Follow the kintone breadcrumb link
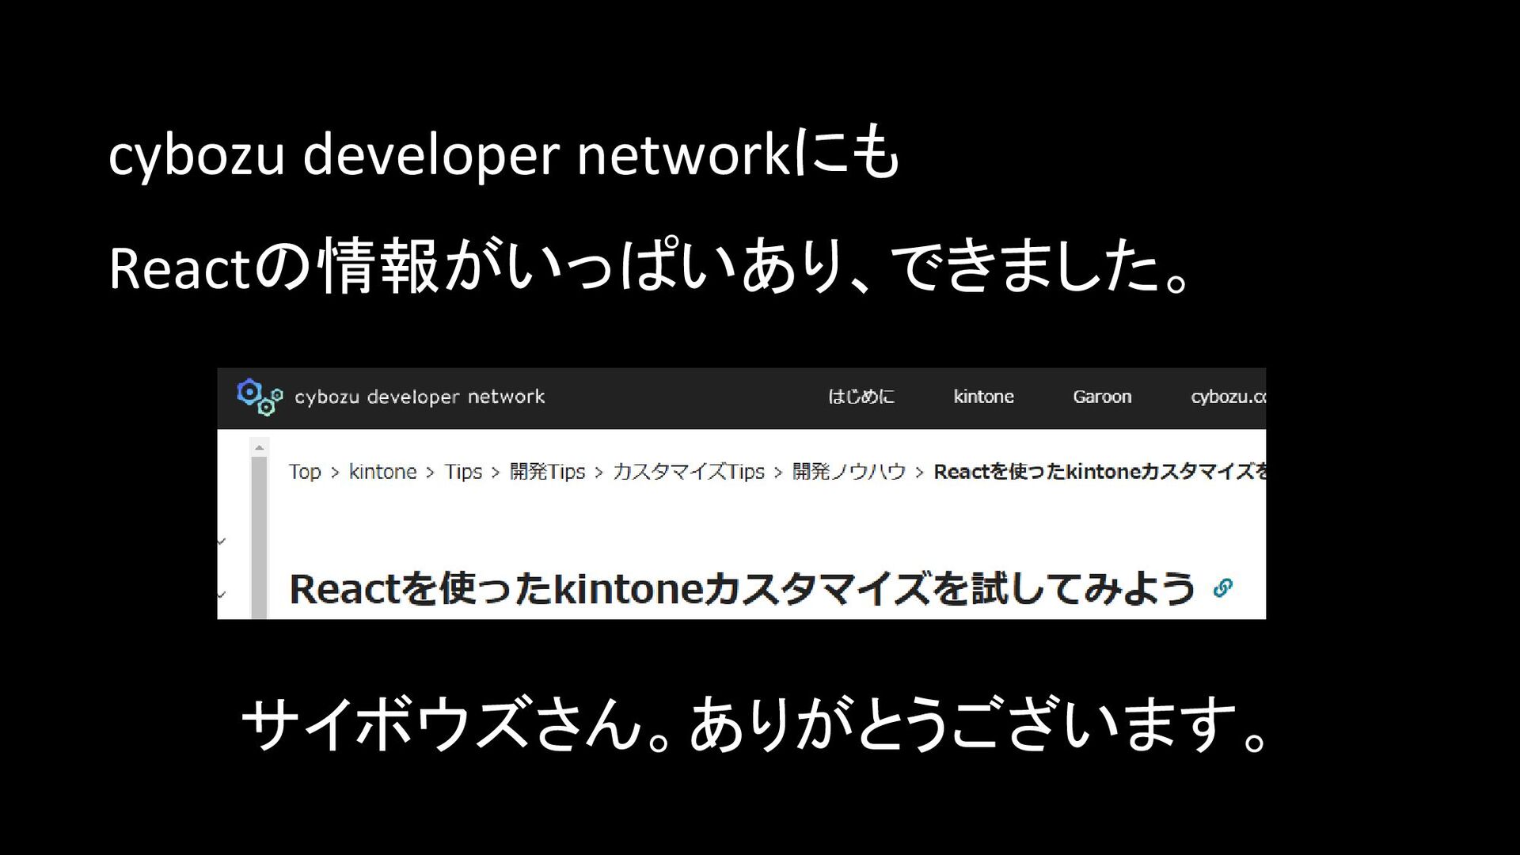The image size is (1520, 855). 382,472
